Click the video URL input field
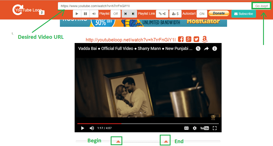The height and width of the screenshot is (146, 273). (155, 6)
